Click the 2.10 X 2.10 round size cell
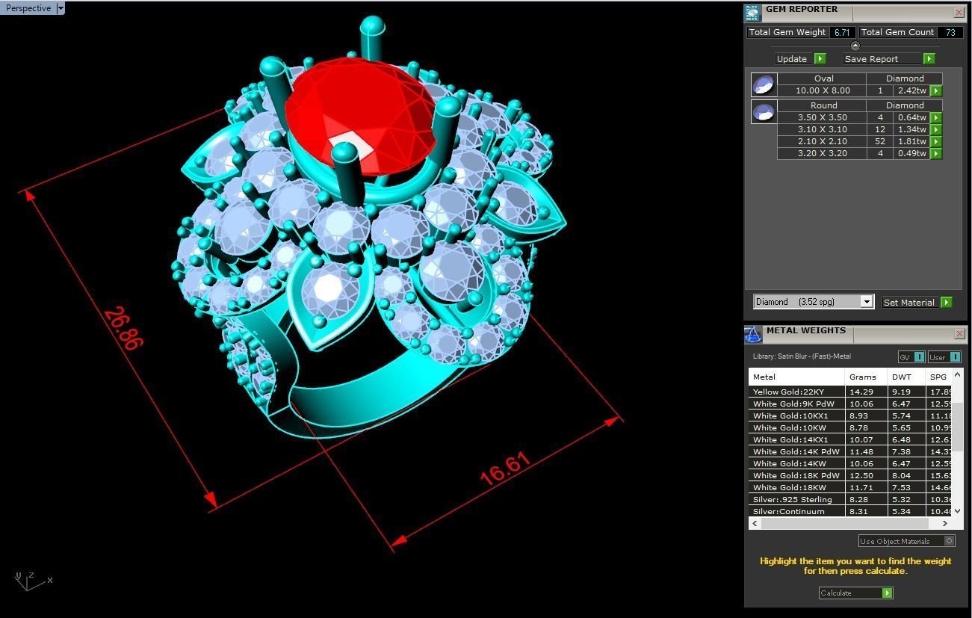 pos(822,141)
